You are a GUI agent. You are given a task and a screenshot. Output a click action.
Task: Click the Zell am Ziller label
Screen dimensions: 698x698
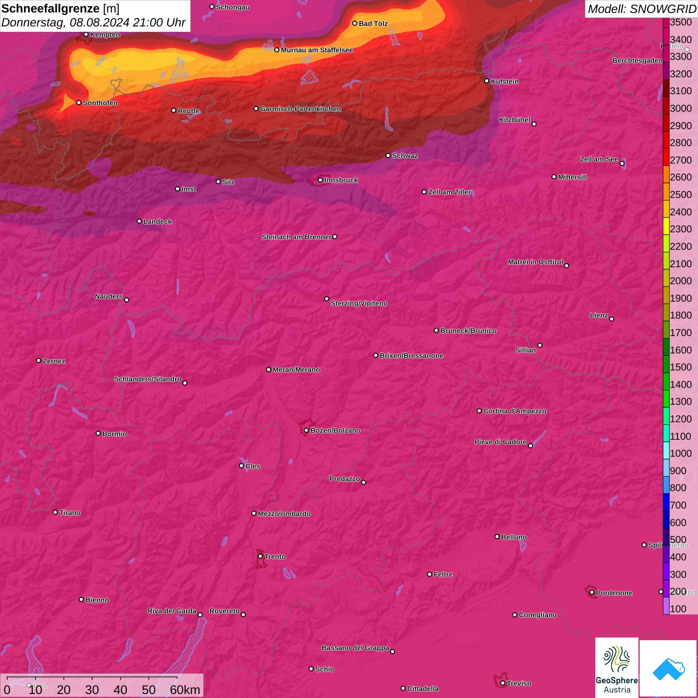(x=450, y=192)
